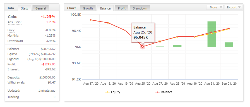Screen dimensions: 250x107
Task: Click the Aug 28 balance data point
Action: click(x=177, y=37)
